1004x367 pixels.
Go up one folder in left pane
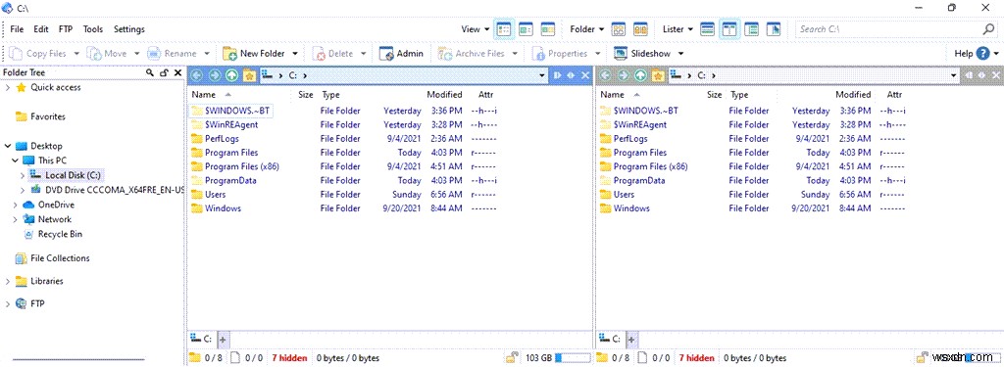231,75
